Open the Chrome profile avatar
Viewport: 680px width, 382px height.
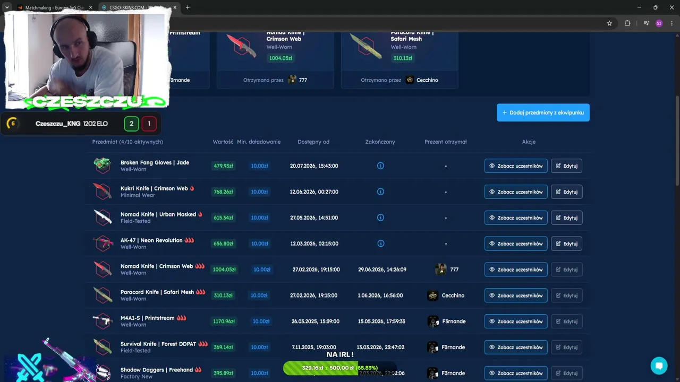click(x=659, y=23)
